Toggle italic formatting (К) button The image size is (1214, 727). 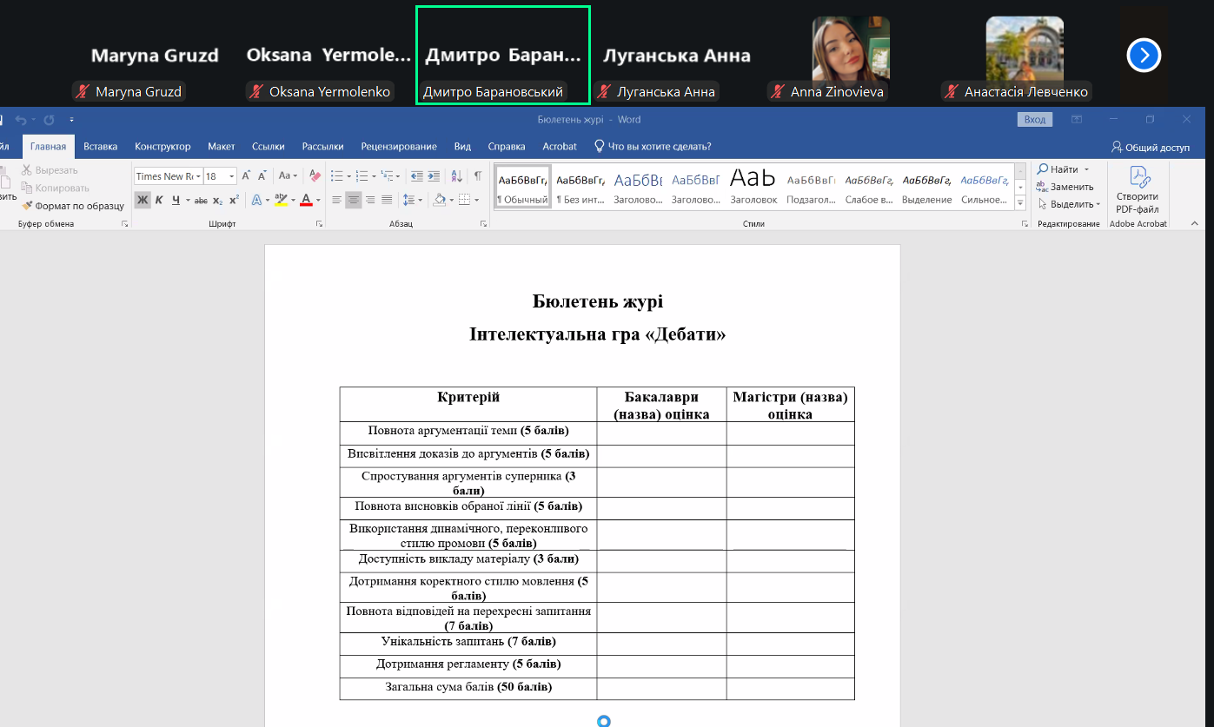click(x=159, y=200)
